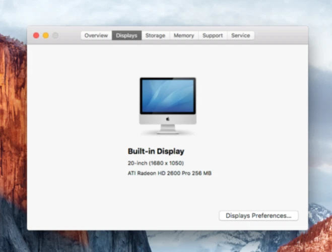Close the window with red button
This screenshot has height=252, width=332.
coord(36,35)
